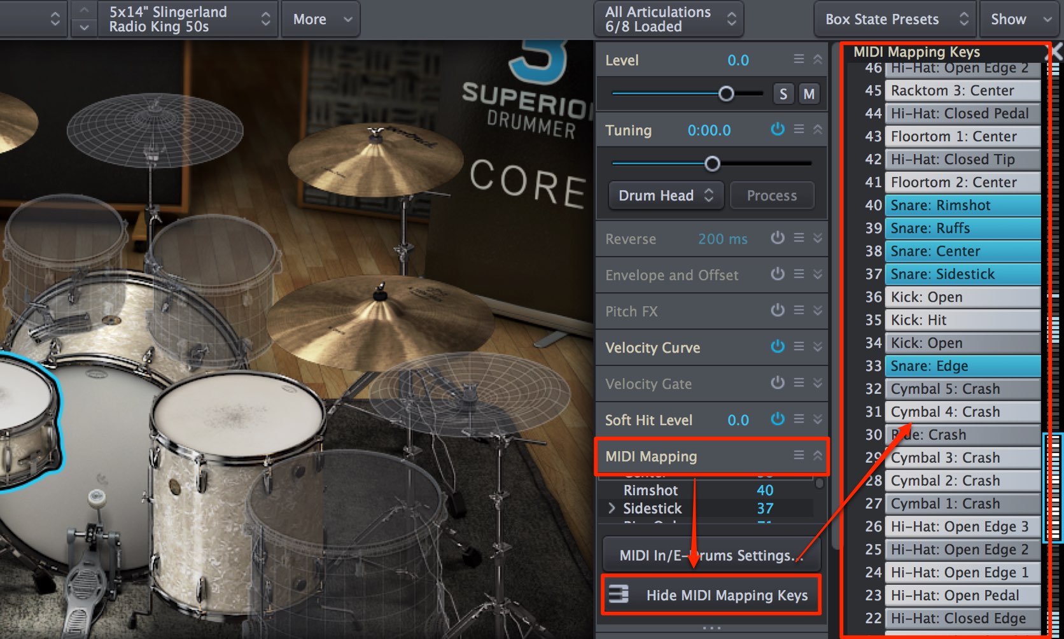Open the Reverse section menu icon

coord(799,238)
